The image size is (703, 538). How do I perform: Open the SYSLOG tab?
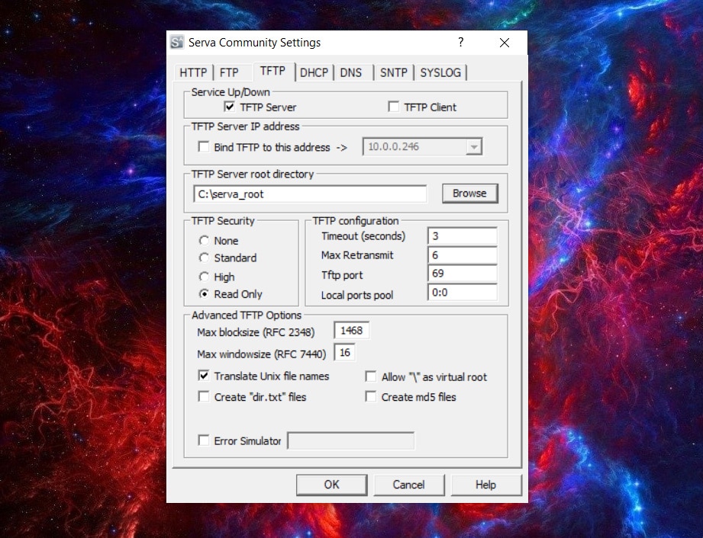(440, 72)
